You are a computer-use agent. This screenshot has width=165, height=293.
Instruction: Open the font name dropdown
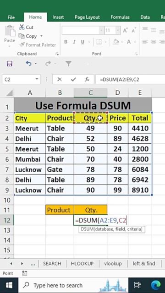[x=101, y=30]
